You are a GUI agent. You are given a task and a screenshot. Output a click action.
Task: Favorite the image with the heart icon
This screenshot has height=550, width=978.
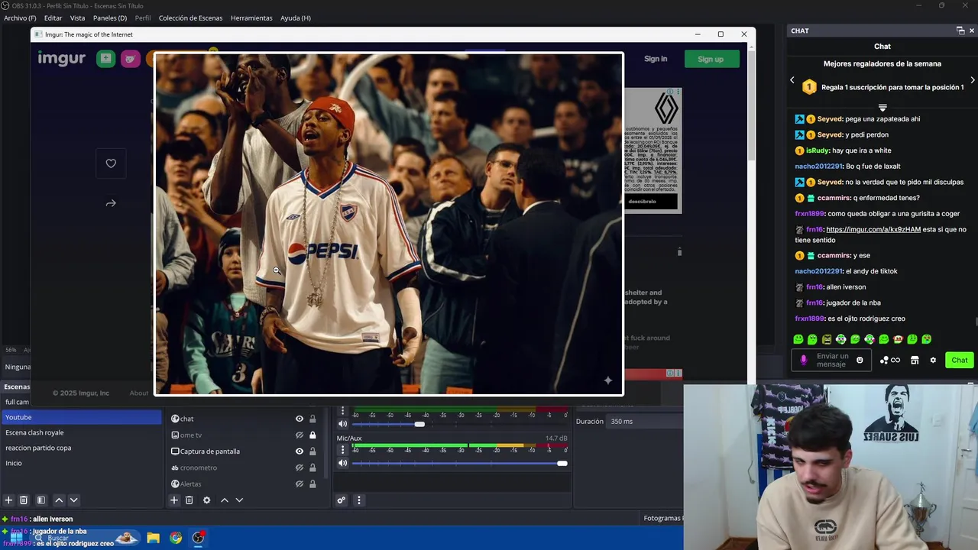(111, 163)
